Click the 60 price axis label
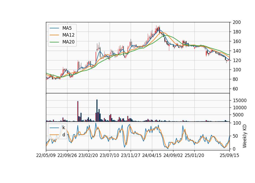Screen dimensions: 255x183 click(x=235, y=89)
